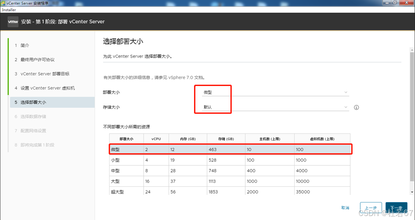415x220 pixels.
Task: Click the 不同部署大小所需的资源 label
Action: 127,127
